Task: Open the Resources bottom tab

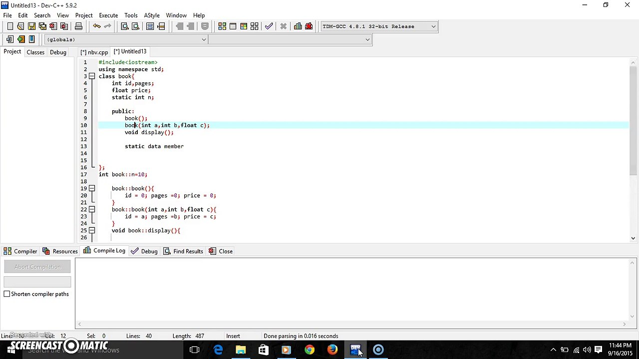Action: click(60, 251)
